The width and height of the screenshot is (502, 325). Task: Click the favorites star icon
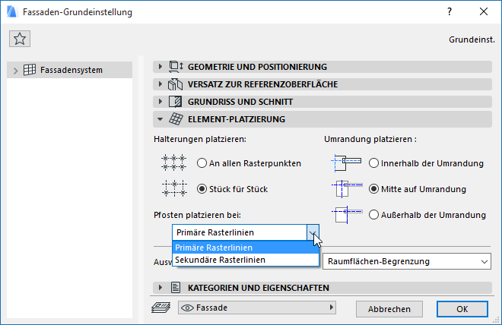coord(20,39)
